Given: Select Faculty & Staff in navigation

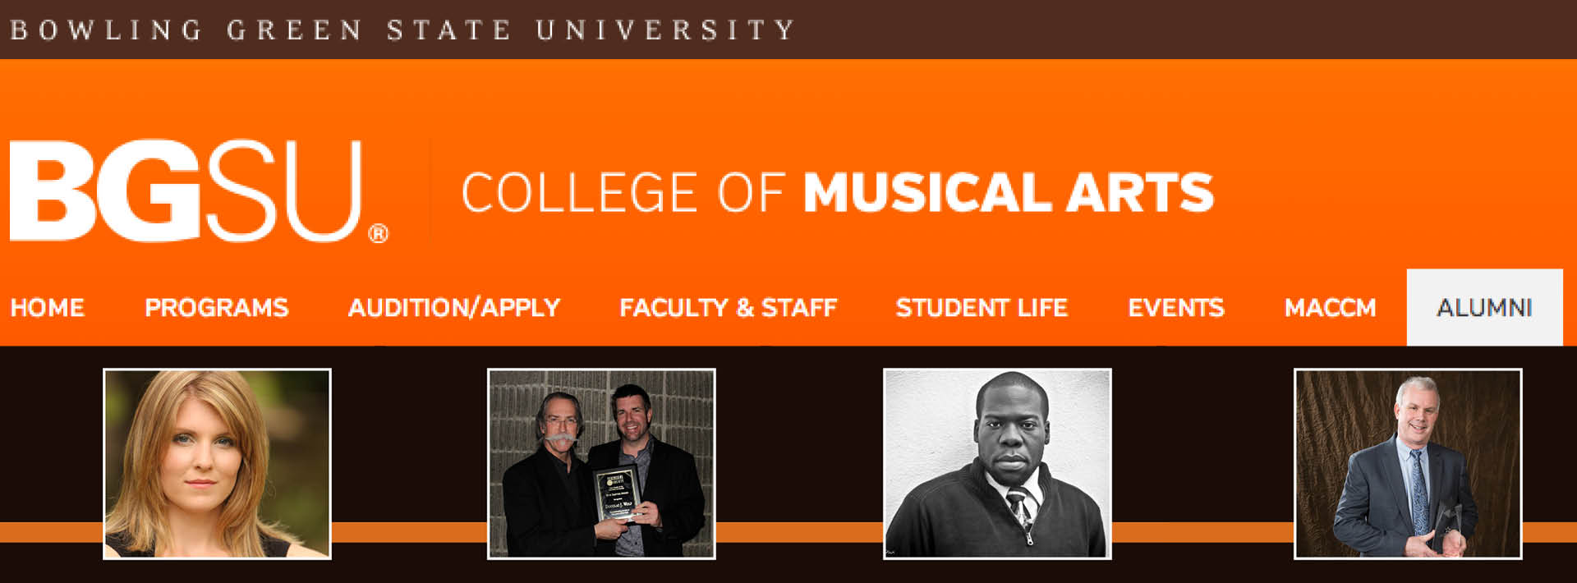Looking at the screenshot, I should tap(728, 308).
